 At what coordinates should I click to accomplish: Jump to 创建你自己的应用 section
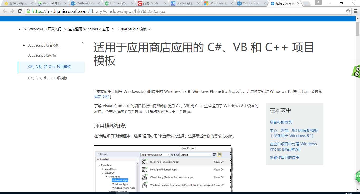284,157
